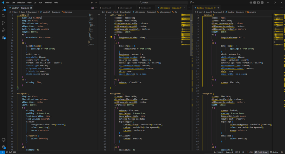Open the Search view in activity bar
This screenshot has height=154, width=285.
[x=3, y=16]
